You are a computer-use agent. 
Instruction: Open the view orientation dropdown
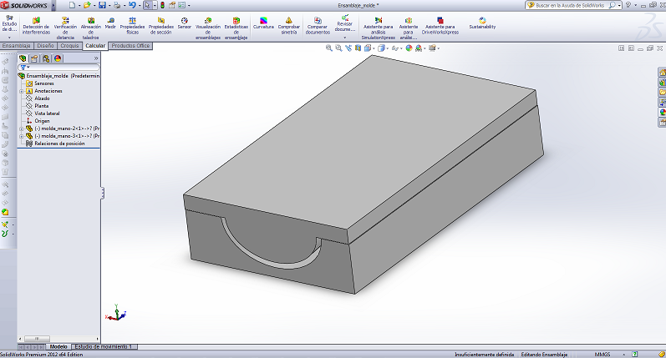tap(374, 48)
